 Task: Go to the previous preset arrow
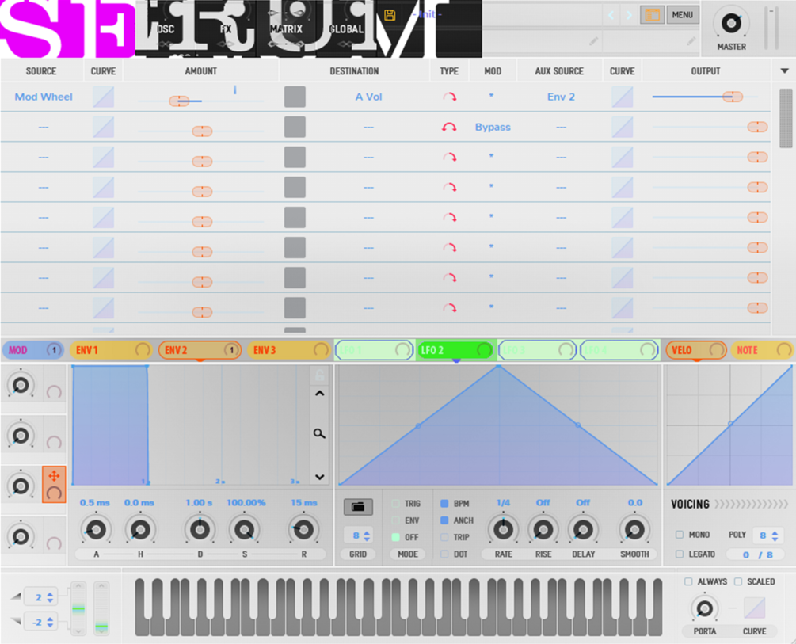click(611, 15)
